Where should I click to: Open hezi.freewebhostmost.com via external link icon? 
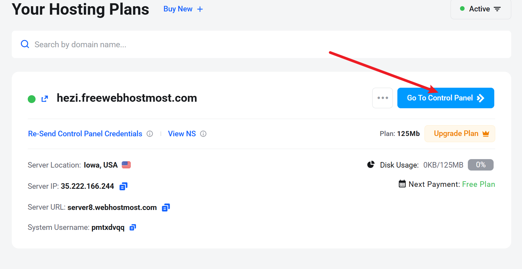(45, 99)
